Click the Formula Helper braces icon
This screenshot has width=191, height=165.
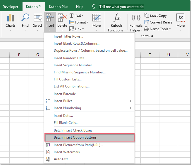[x=136, y=18]
